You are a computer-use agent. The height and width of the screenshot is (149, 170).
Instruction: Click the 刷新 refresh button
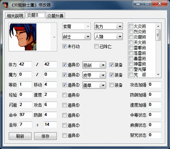click(20, 136)
